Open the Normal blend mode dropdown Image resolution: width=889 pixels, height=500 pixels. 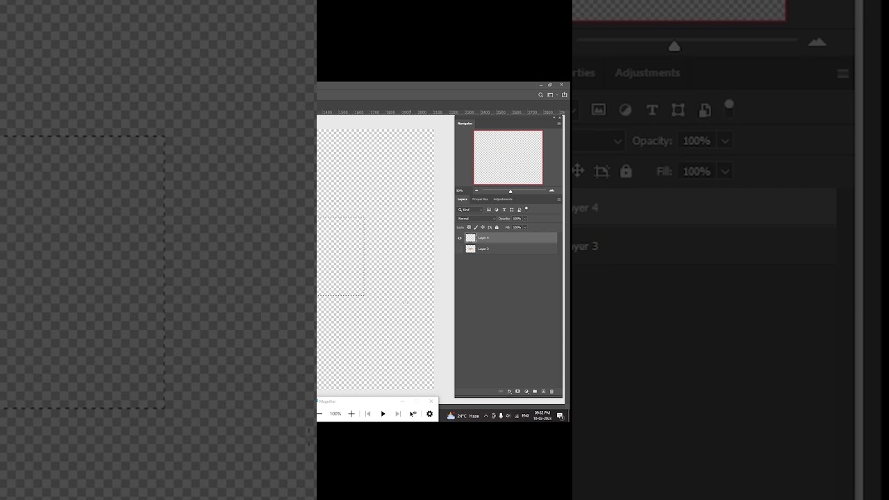pyautogui.click(x=476, y=219)
